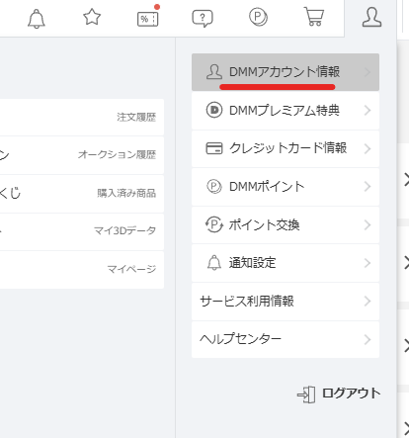The height and width of the screenshot is (438, 409).
Task: Click chevron on ポイント交換 row
Action: [368, 225]
